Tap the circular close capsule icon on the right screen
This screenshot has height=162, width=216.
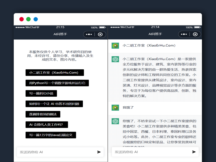click(195, 35)
